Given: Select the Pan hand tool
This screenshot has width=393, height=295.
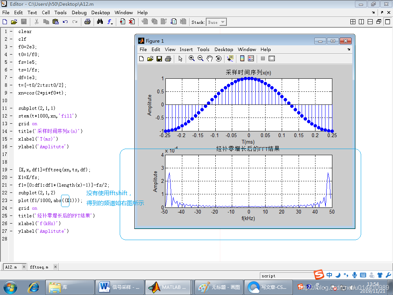Looking at the screenshot, I should point(209,58).
